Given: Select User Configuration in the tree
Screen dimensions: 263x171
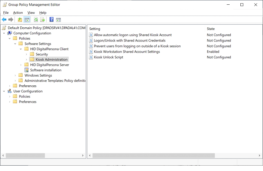Looking at the screenshot, I should pyautogui.click(x=28, y=91).
